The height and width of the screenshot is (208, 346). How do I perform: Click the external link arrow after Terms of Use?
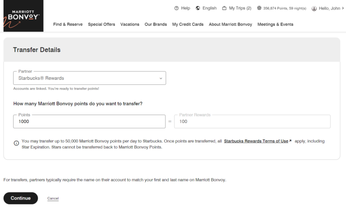coord(291,141)
